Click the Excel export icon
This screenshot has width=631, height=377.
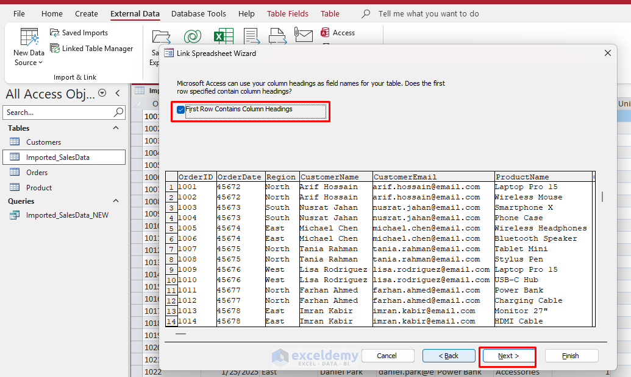click(x=223, y=36)
